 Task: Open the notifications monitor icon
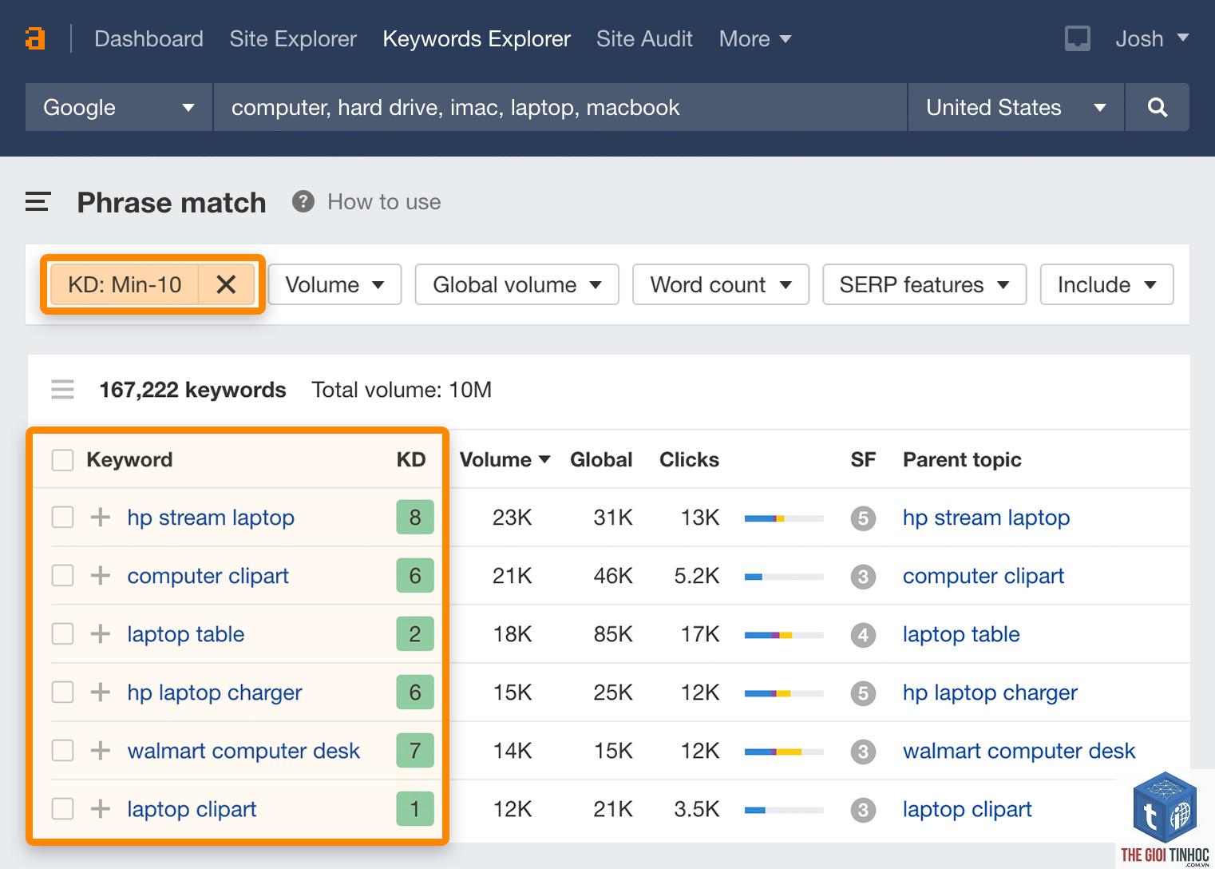coord(1077,38)
